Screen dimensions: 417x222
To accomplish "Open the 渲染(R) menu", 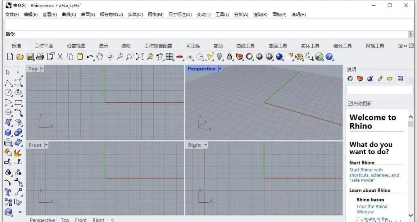I will pyautogui.click(x=260, y=14).
